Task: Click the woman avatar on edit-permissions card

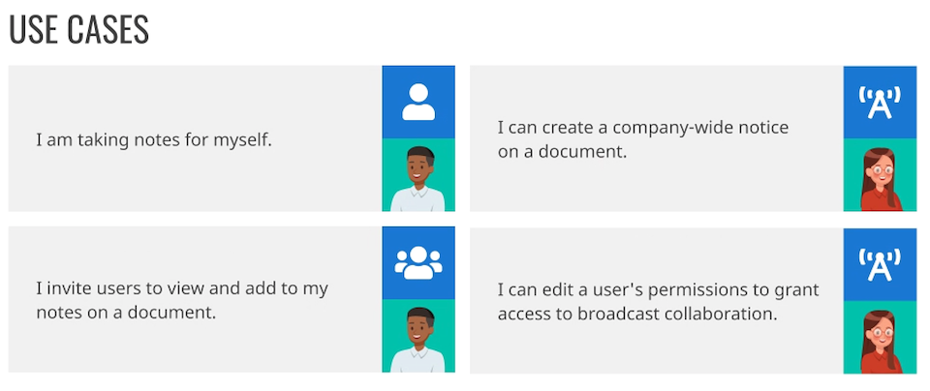Action: coord(880,338)
